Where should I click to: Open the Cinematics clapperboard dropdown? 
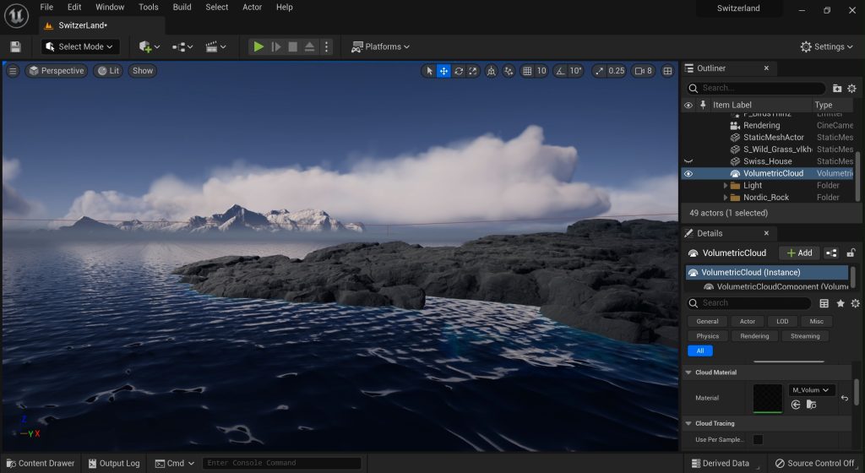(215, 46)
